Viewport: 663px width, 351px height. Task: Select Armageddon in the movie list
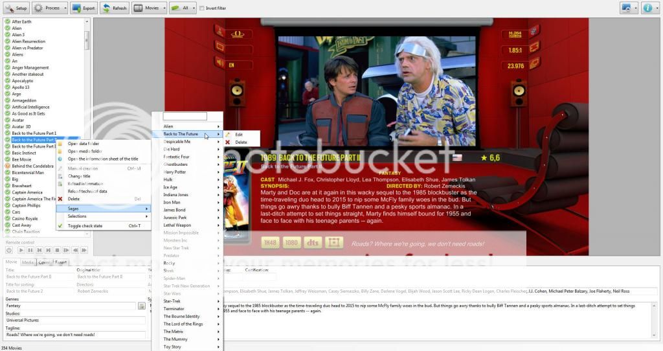click(24, 100)
